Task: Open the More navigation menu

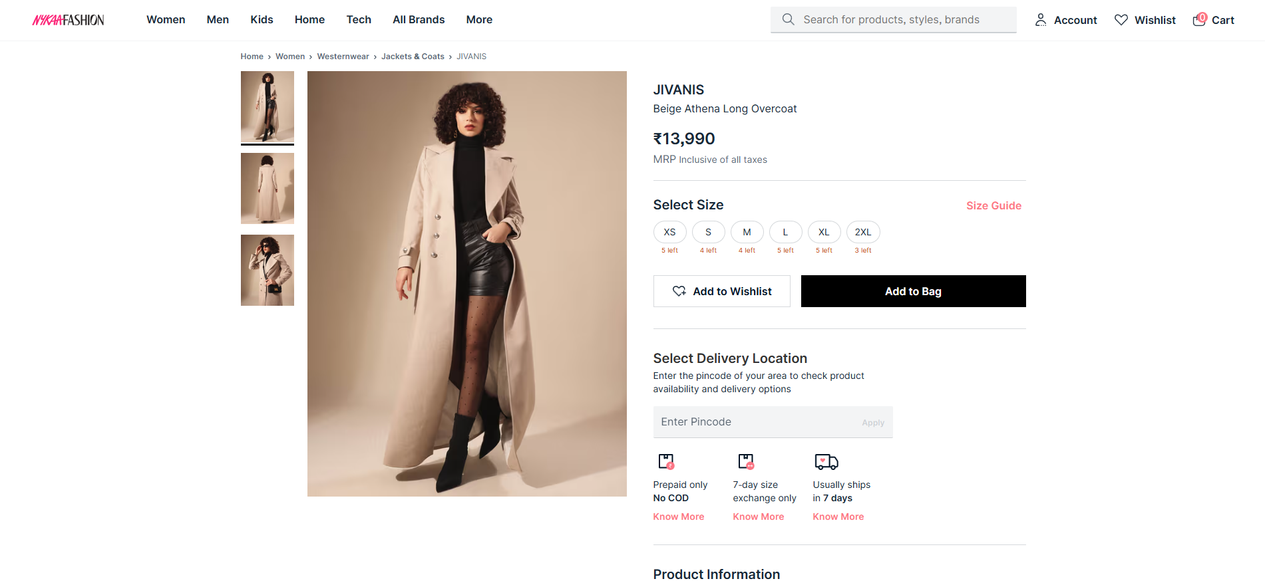Action: 479,20
